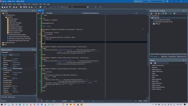188x106 pixels.
Task: Select the uMain editor tab
Action: [41, 11]
